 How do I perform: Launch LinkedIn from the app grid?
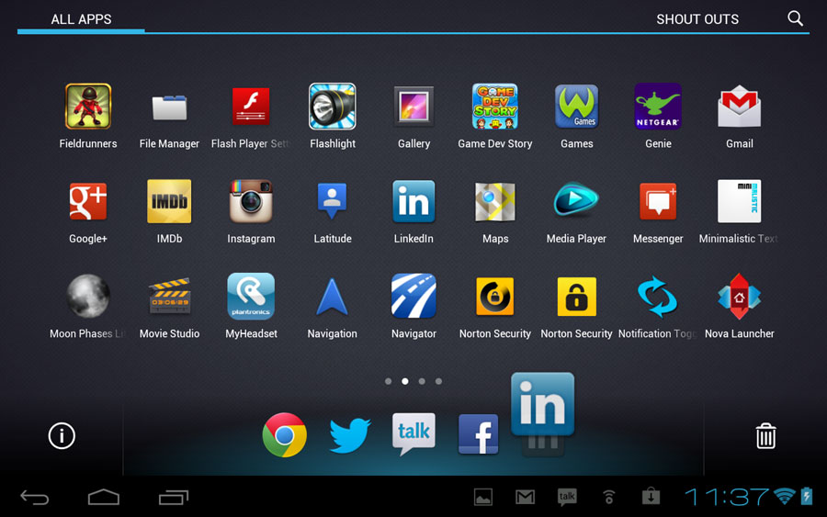click(414, 201)
